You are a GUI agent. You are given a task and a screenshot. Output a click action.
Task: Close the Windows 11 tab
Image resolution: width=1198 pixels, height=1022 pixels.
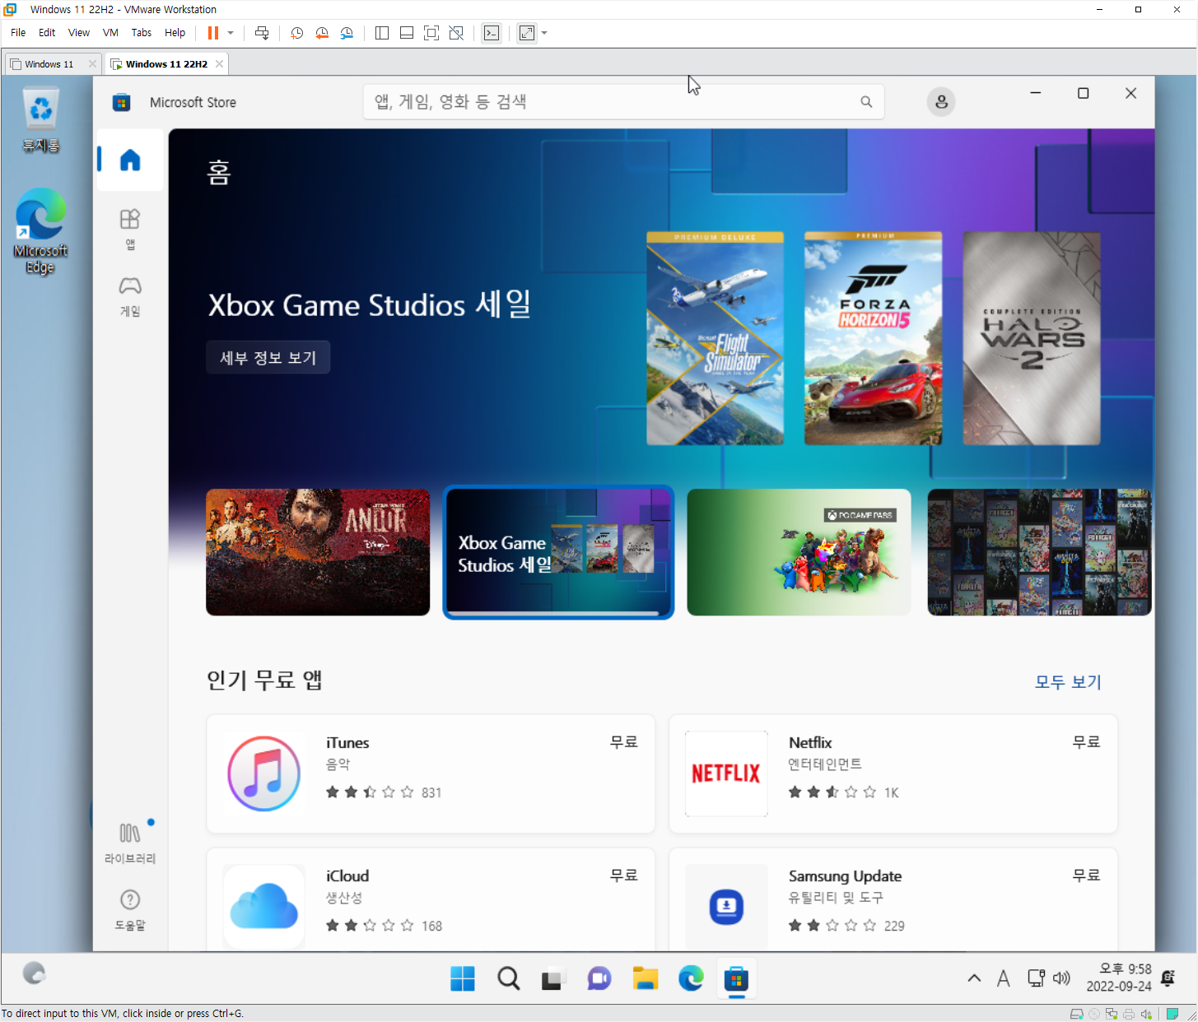[x=92, y=64]
